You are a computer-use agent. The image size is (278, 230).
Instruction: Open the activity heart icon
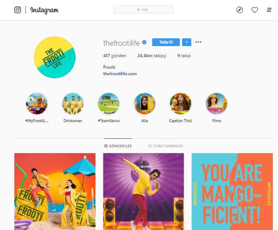pyautogui.click(x=255, y=10)
